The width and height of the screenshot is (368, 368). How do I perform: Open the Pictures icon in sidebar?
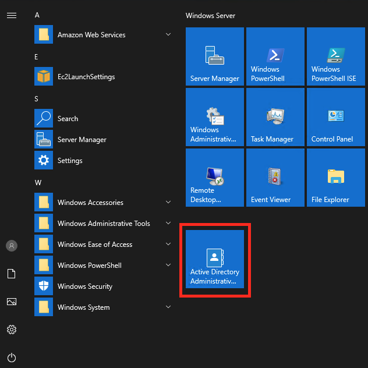tap(12, 302)
